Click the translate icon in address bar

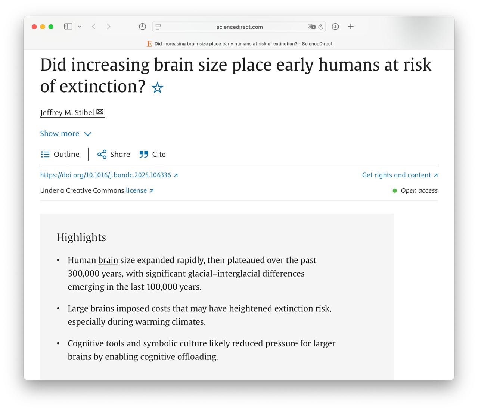[x=311, y=27]
